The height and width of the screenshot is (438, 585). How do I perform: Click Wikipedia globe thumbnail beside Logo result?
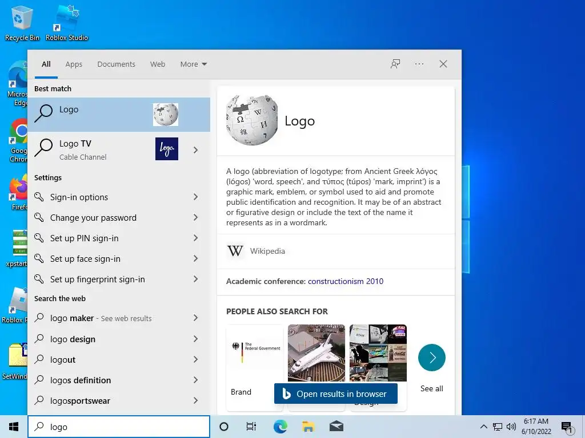point(166,114)
